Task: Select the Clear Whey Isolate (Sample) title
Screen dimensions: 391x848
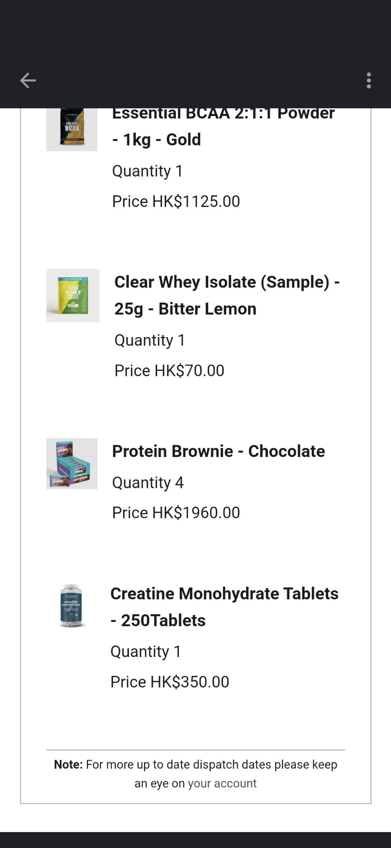Action: coord(227,295)
